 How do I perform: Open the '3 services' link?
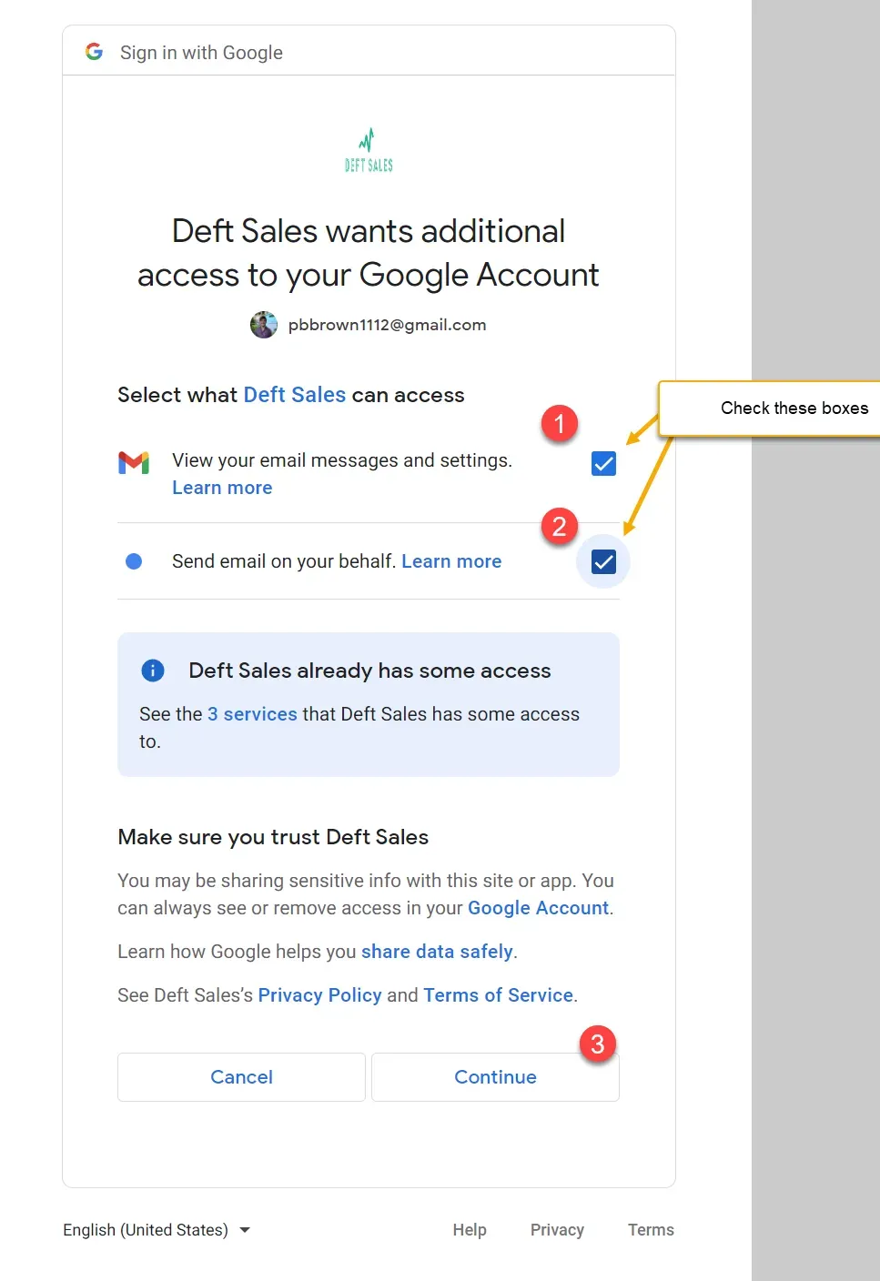pyautogui.click(x=252, y=714)
